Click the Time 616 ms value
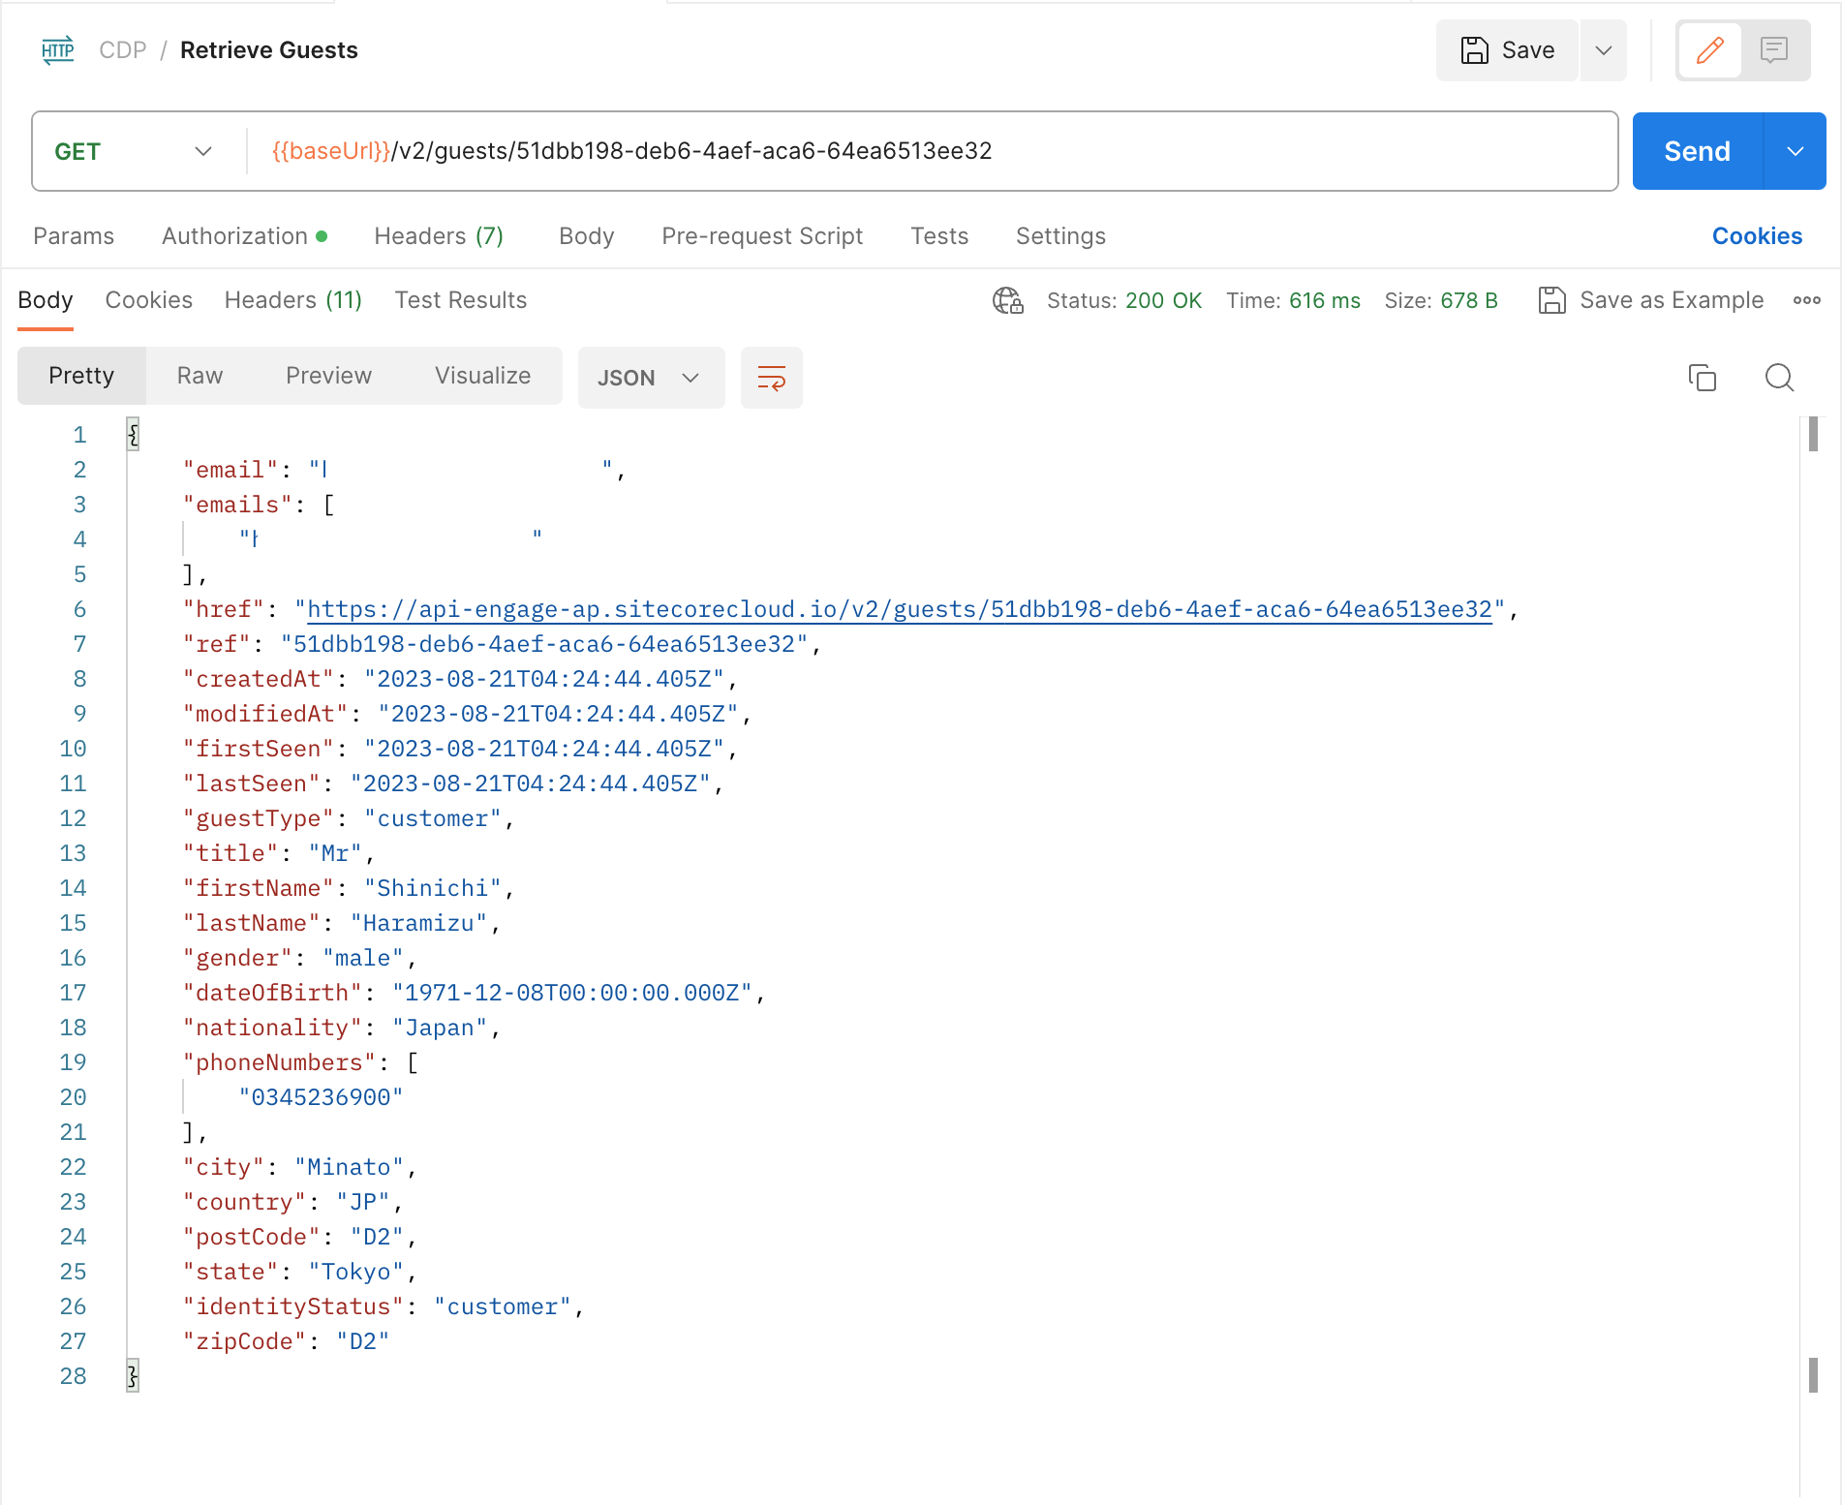Viewport: 1842px width, 1505px height. click(x=1324, y=301)
